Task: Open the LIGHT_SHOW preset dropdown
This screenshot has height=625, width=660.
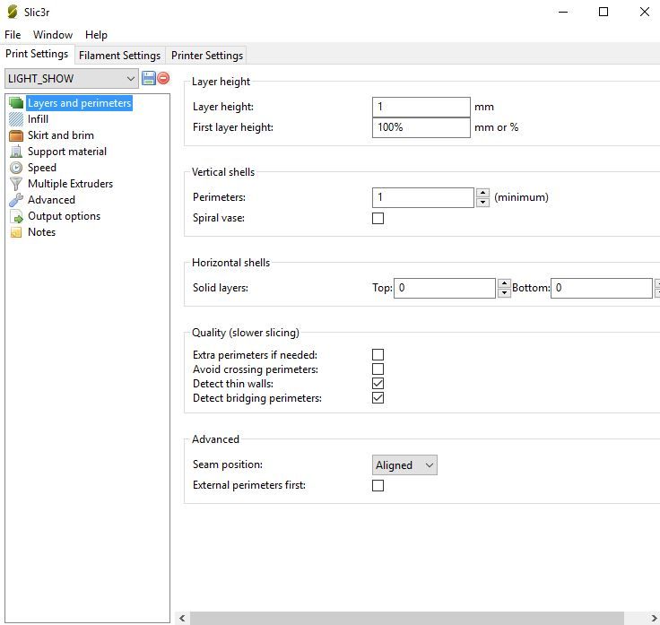Action: coord(72,79)
